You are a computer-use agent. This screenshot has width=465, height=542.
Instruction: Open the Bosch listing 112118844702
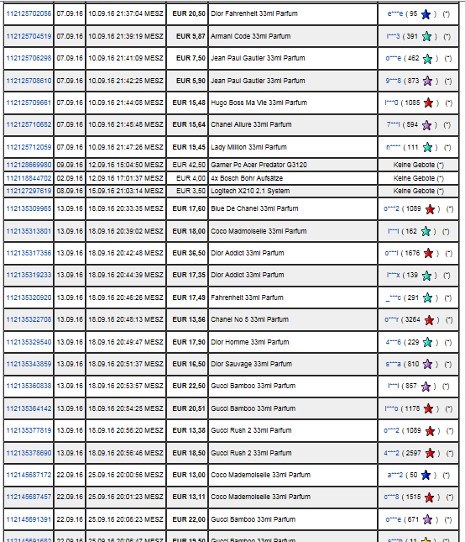pos(29,178)
